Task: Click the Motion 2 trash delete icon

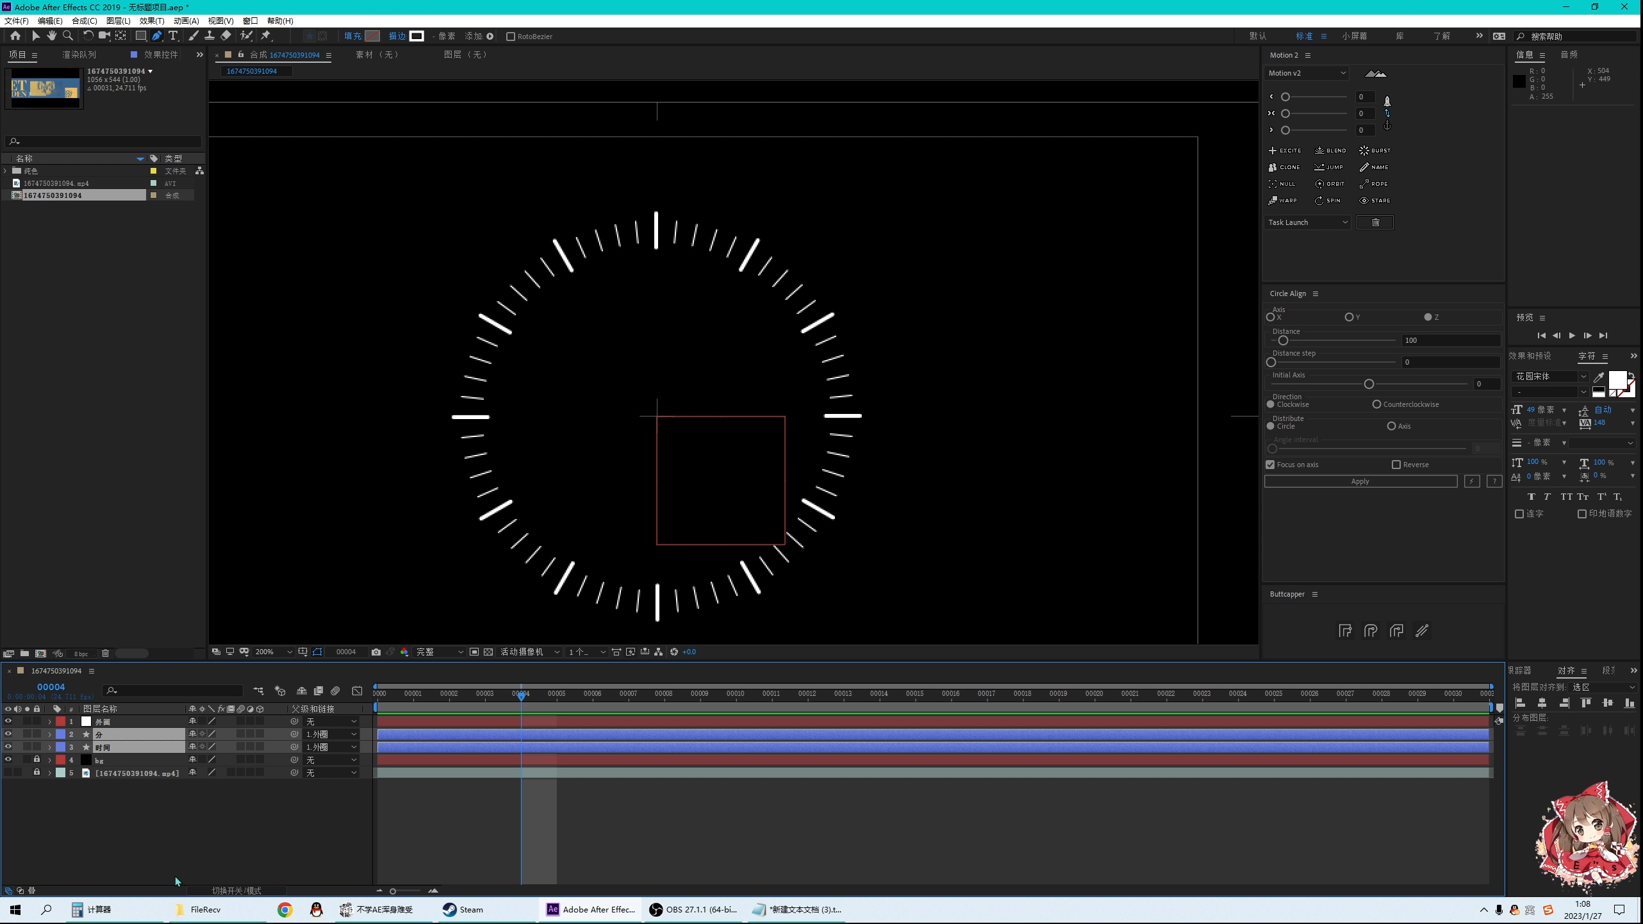Action: tap(1375, 222)
